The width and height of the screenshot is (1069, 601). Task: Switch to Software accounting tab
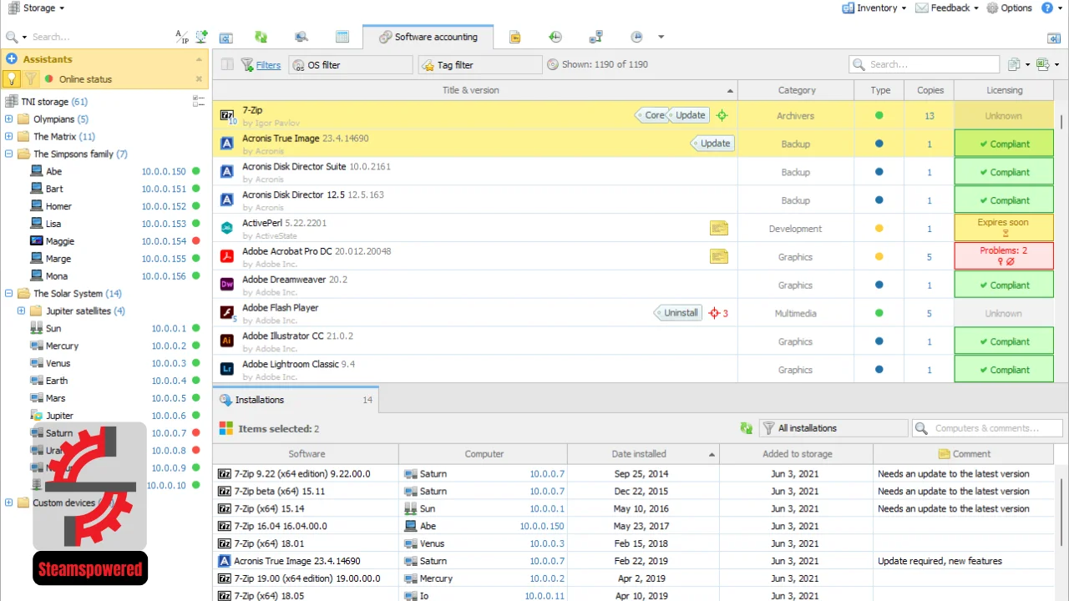428,38
